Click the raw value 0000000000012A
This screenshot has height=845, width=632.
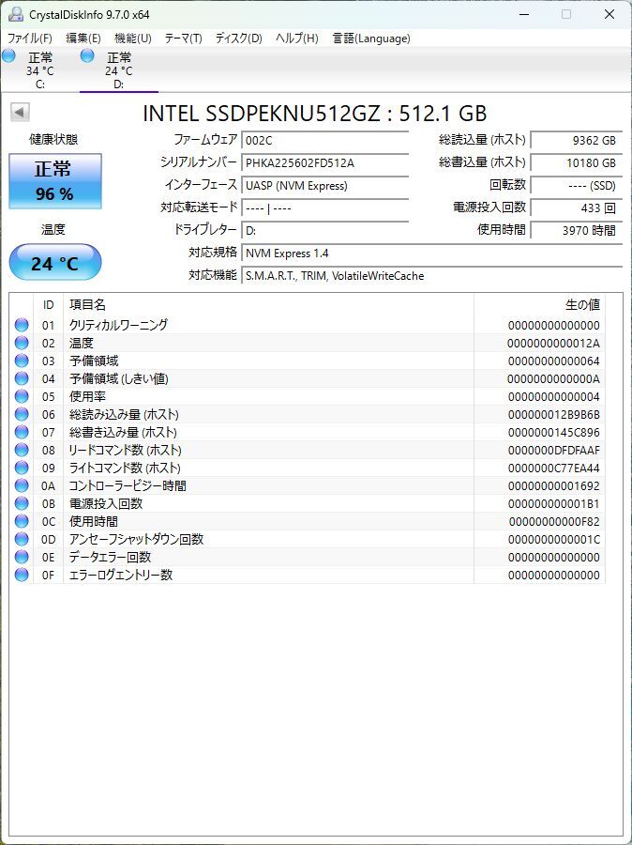coord(553,344)
